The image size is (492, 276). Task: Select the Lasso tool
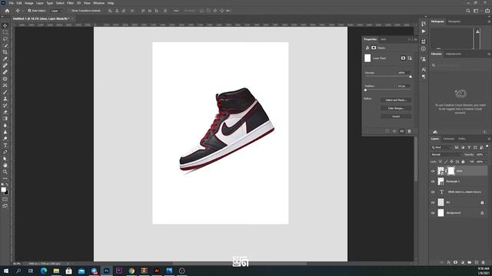pyautogui.click(x=5, y=39)
